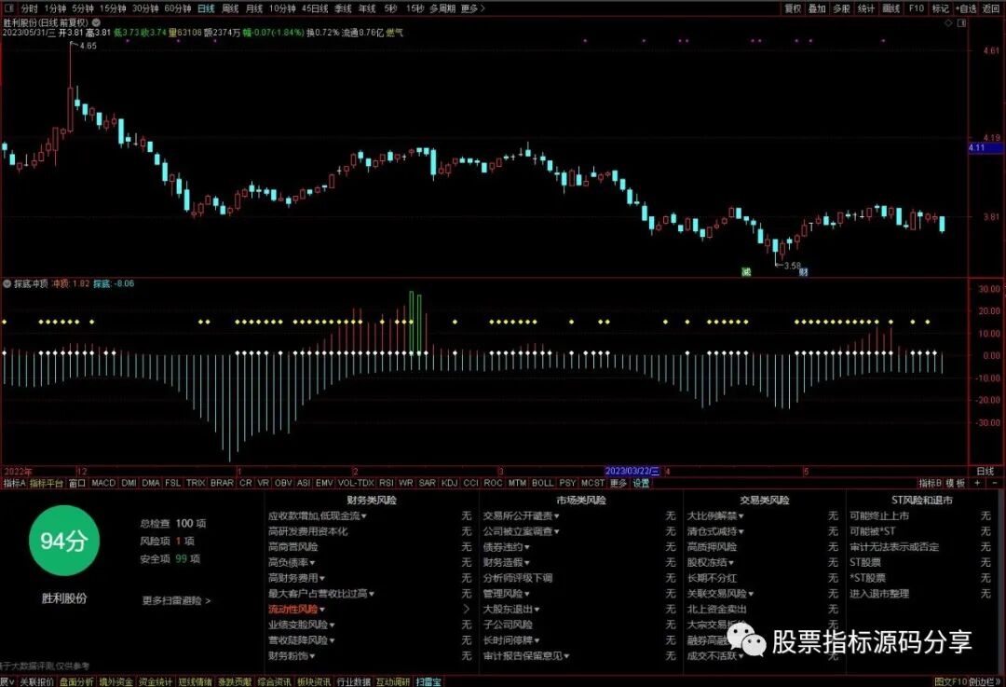Open 流动性风险 detail arrow

point(467,609)
